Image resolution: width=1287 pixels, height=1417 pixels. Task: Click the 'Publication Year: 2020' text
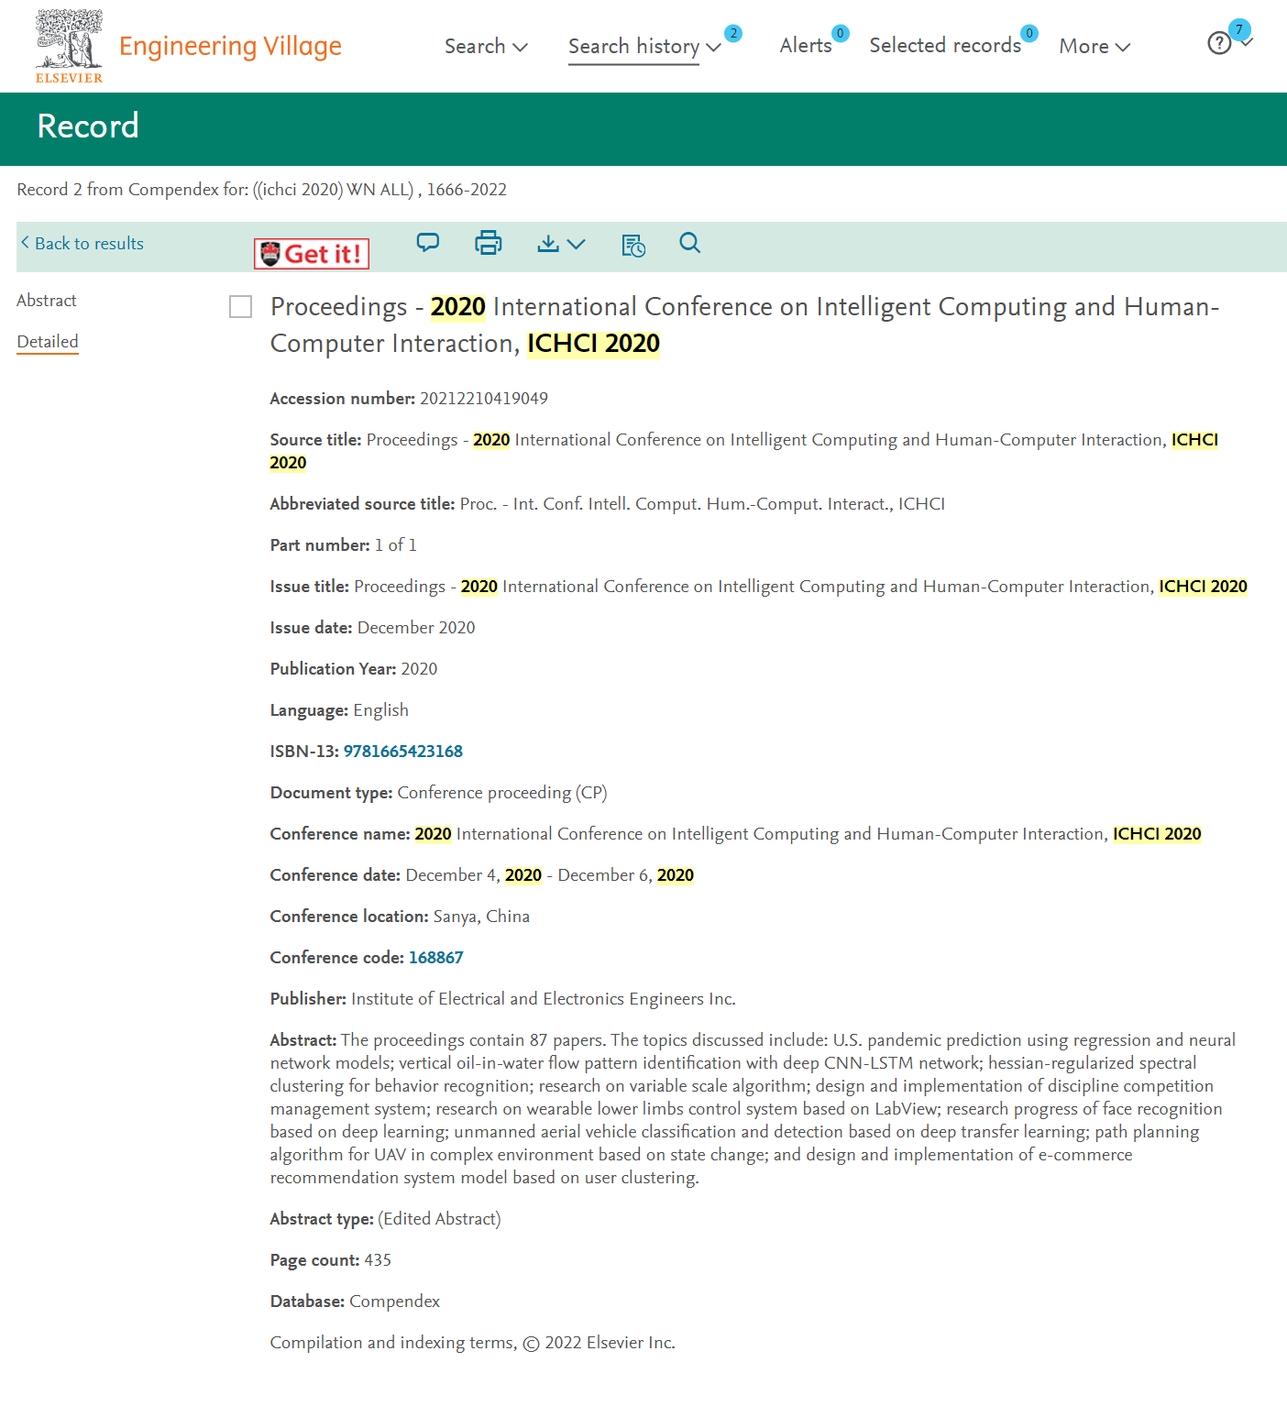pos(354,669)
